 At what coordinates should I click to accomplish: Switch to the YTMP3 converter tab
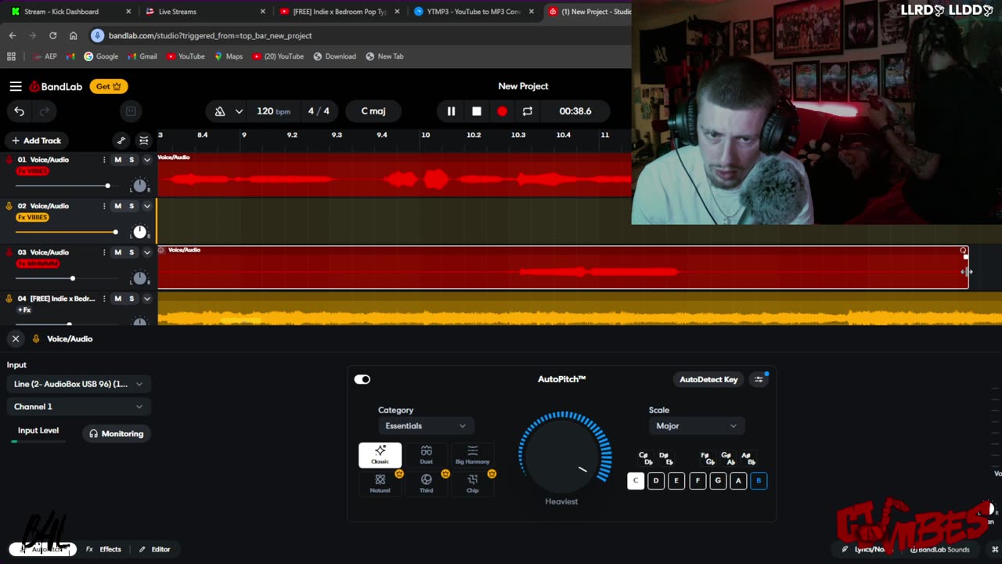pos(474,12)
